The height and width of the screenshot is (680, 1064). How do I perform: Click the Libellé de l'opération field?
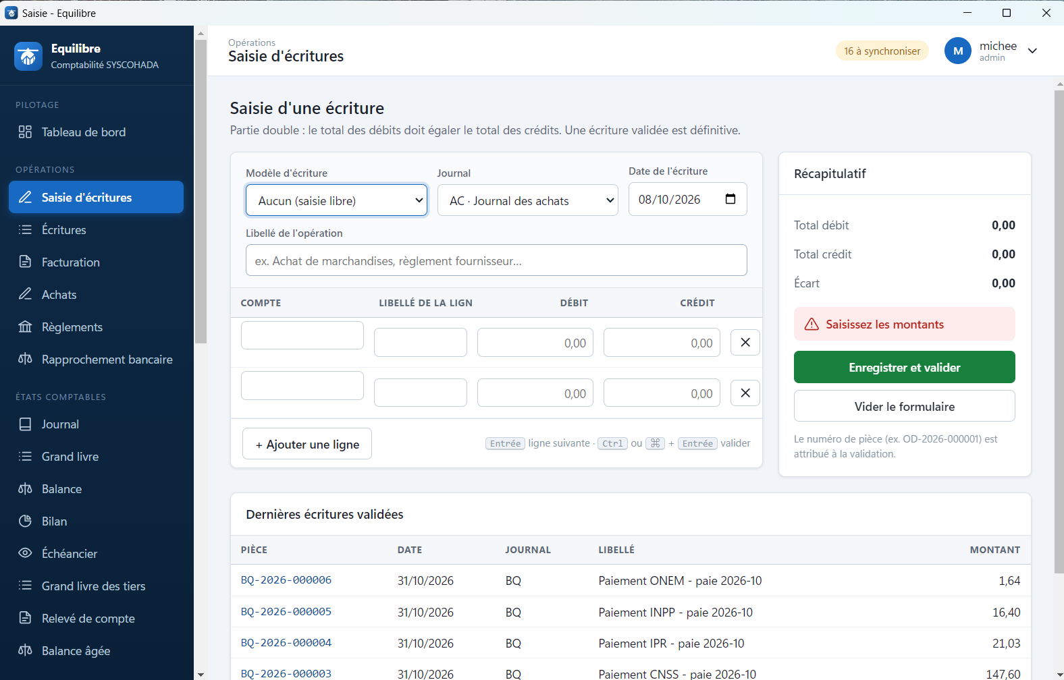click(x=496, y=260)
